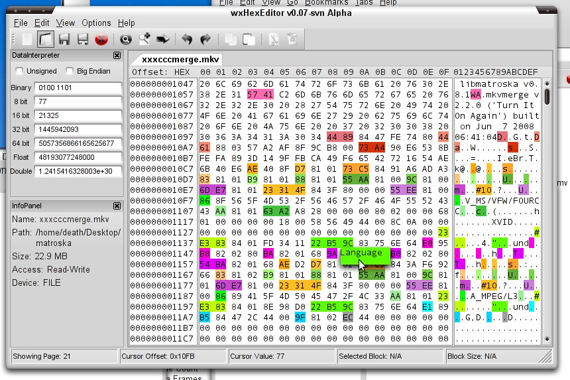Click the Open File toolbar icon
The image size is (570, 380).
point(45,39)
